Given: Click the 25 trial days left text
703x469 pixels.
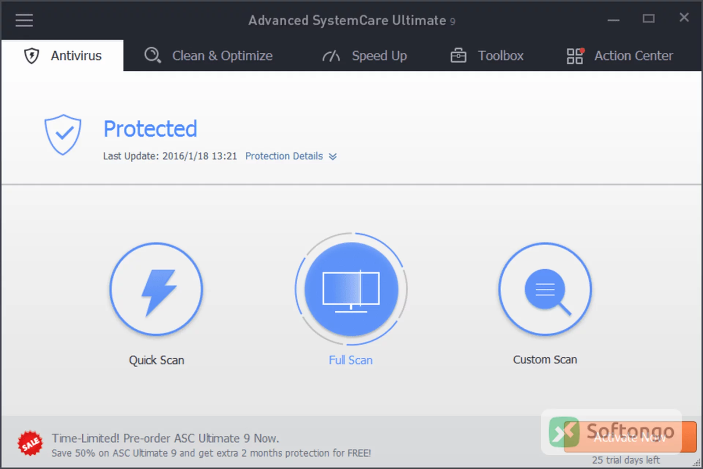Looking at the screenshot, I should [x=626, y=460].
